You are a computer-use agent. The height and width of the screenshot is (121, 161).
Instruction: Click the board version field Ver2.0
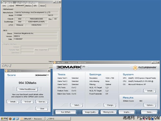(x=51, y=15)
